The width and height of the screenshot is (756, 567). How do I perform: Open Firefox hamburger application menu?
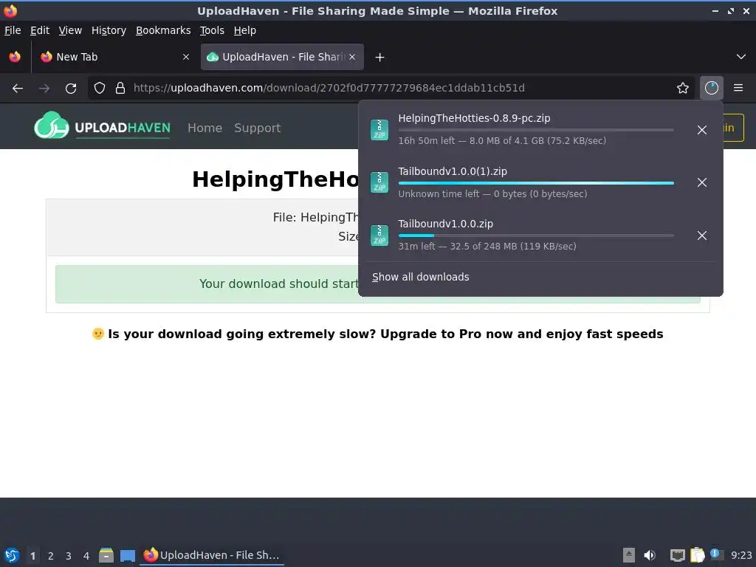738,89
